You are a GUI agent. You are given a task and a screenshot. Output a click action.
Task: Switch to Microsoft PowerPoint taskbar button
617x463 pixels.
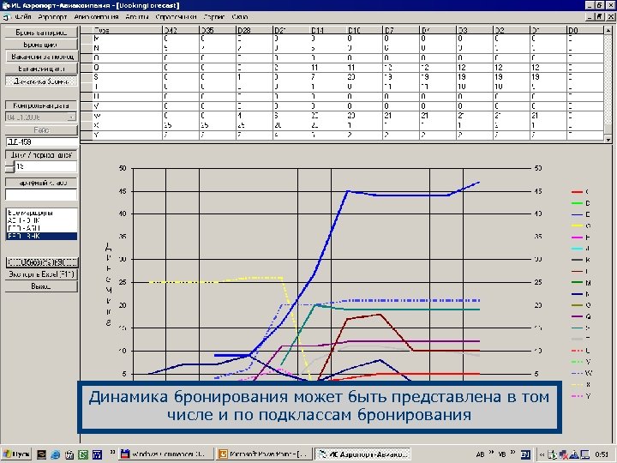coord(264,454)
